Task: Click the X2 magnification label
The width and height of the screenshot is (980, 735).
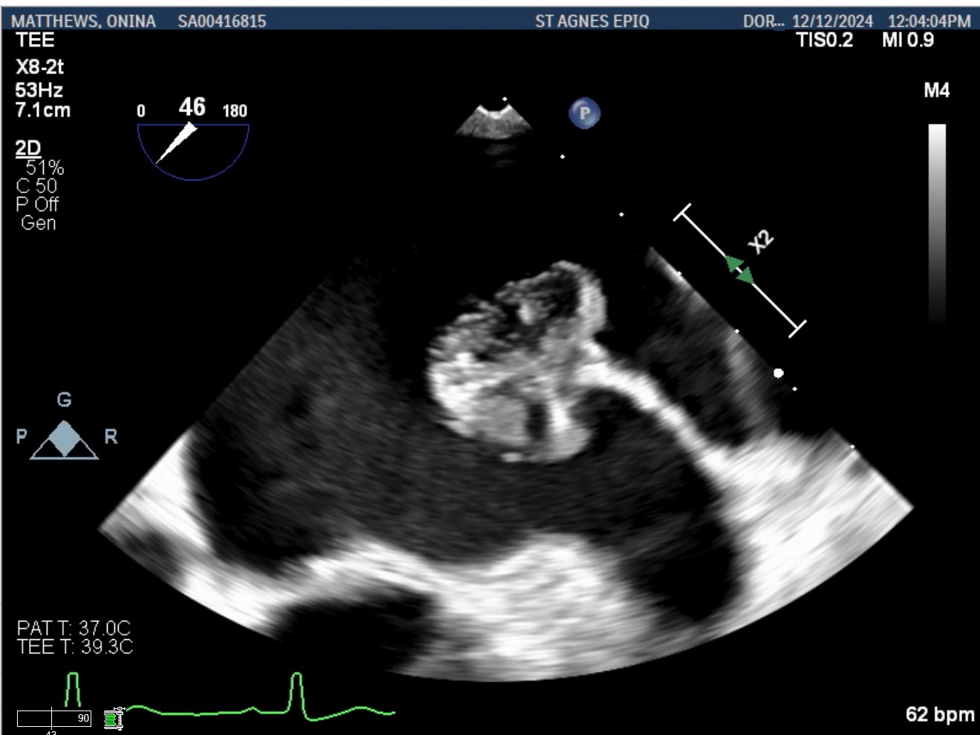Action: coord(761,242)
